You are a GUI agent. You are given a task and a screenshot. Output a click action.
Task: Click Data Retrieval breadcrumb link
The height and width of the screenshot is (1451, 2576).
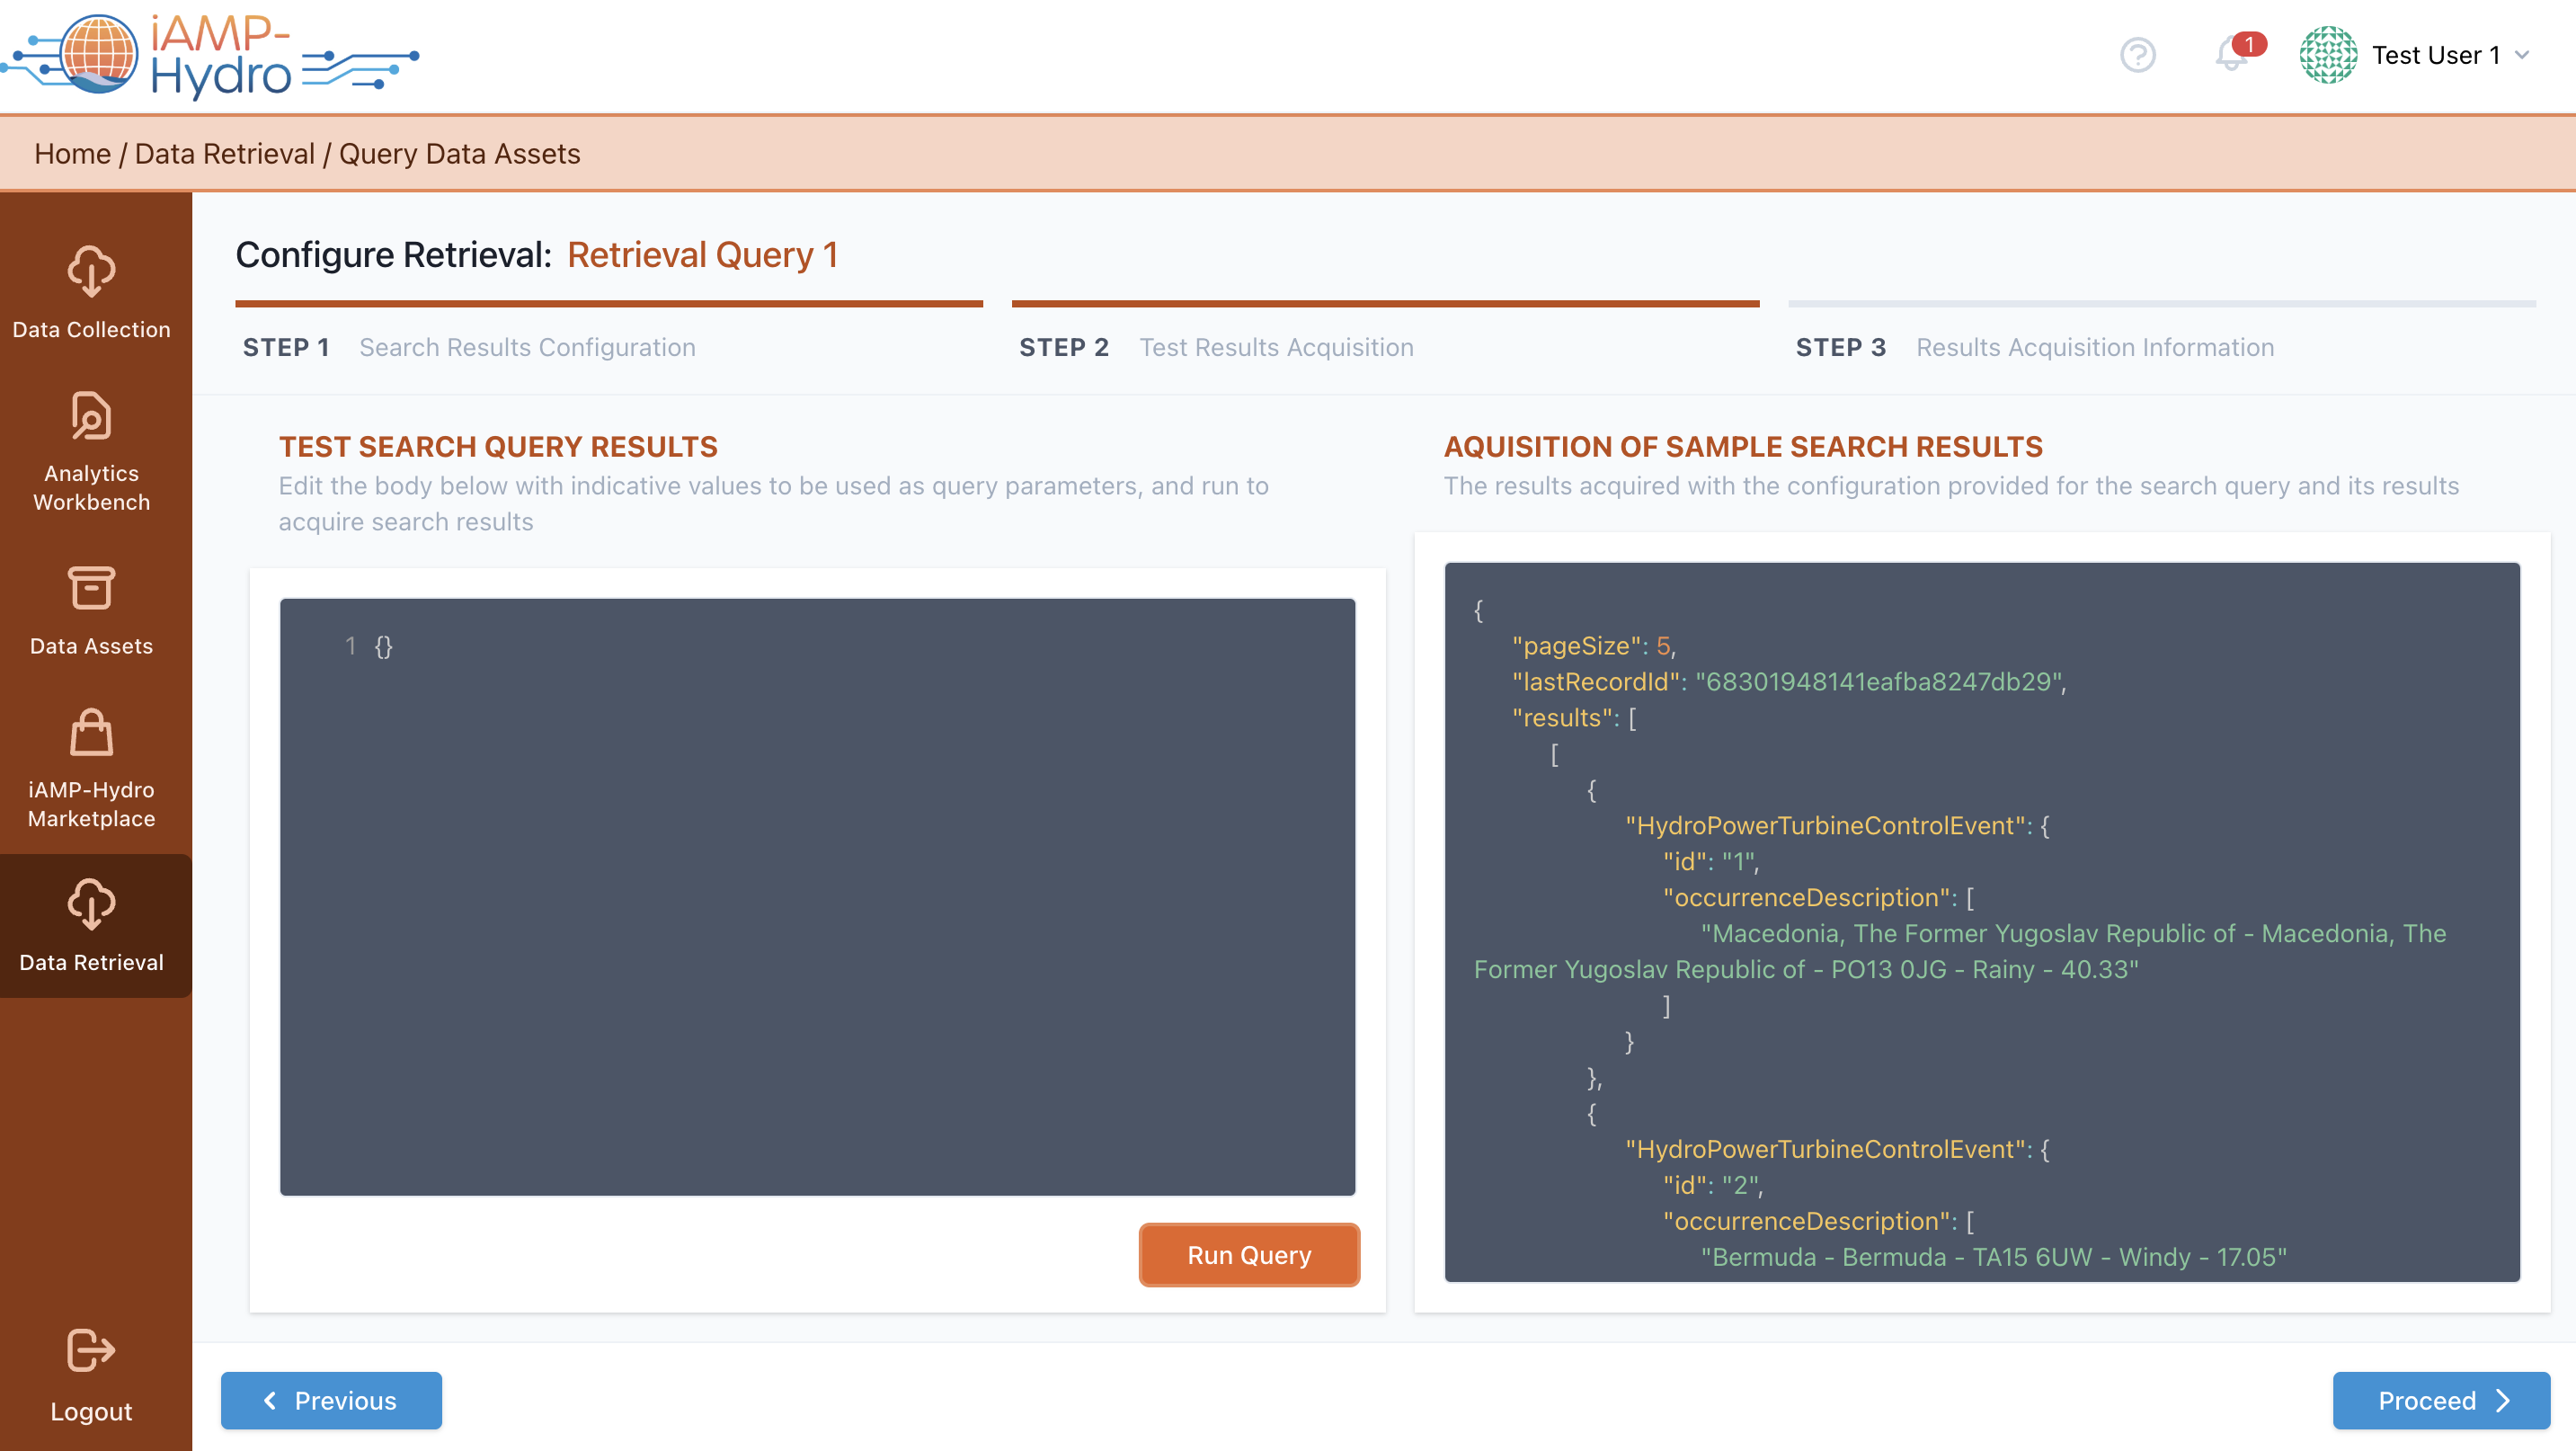click(224, 154)
